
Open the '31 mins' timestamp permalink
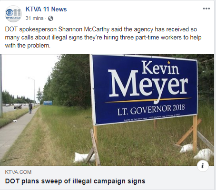pos(34,18)
